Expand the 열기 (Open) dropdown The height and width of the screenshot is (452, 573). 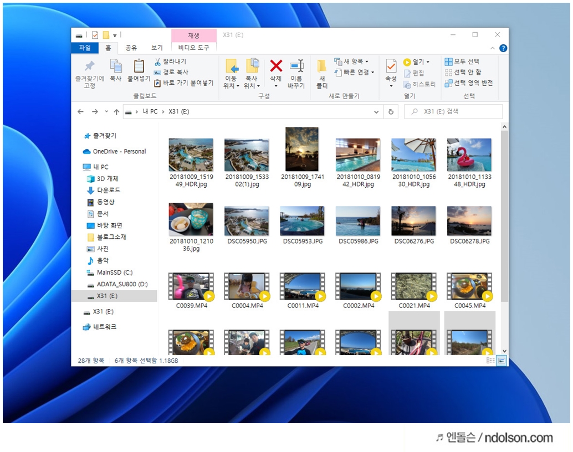(428, 62)
